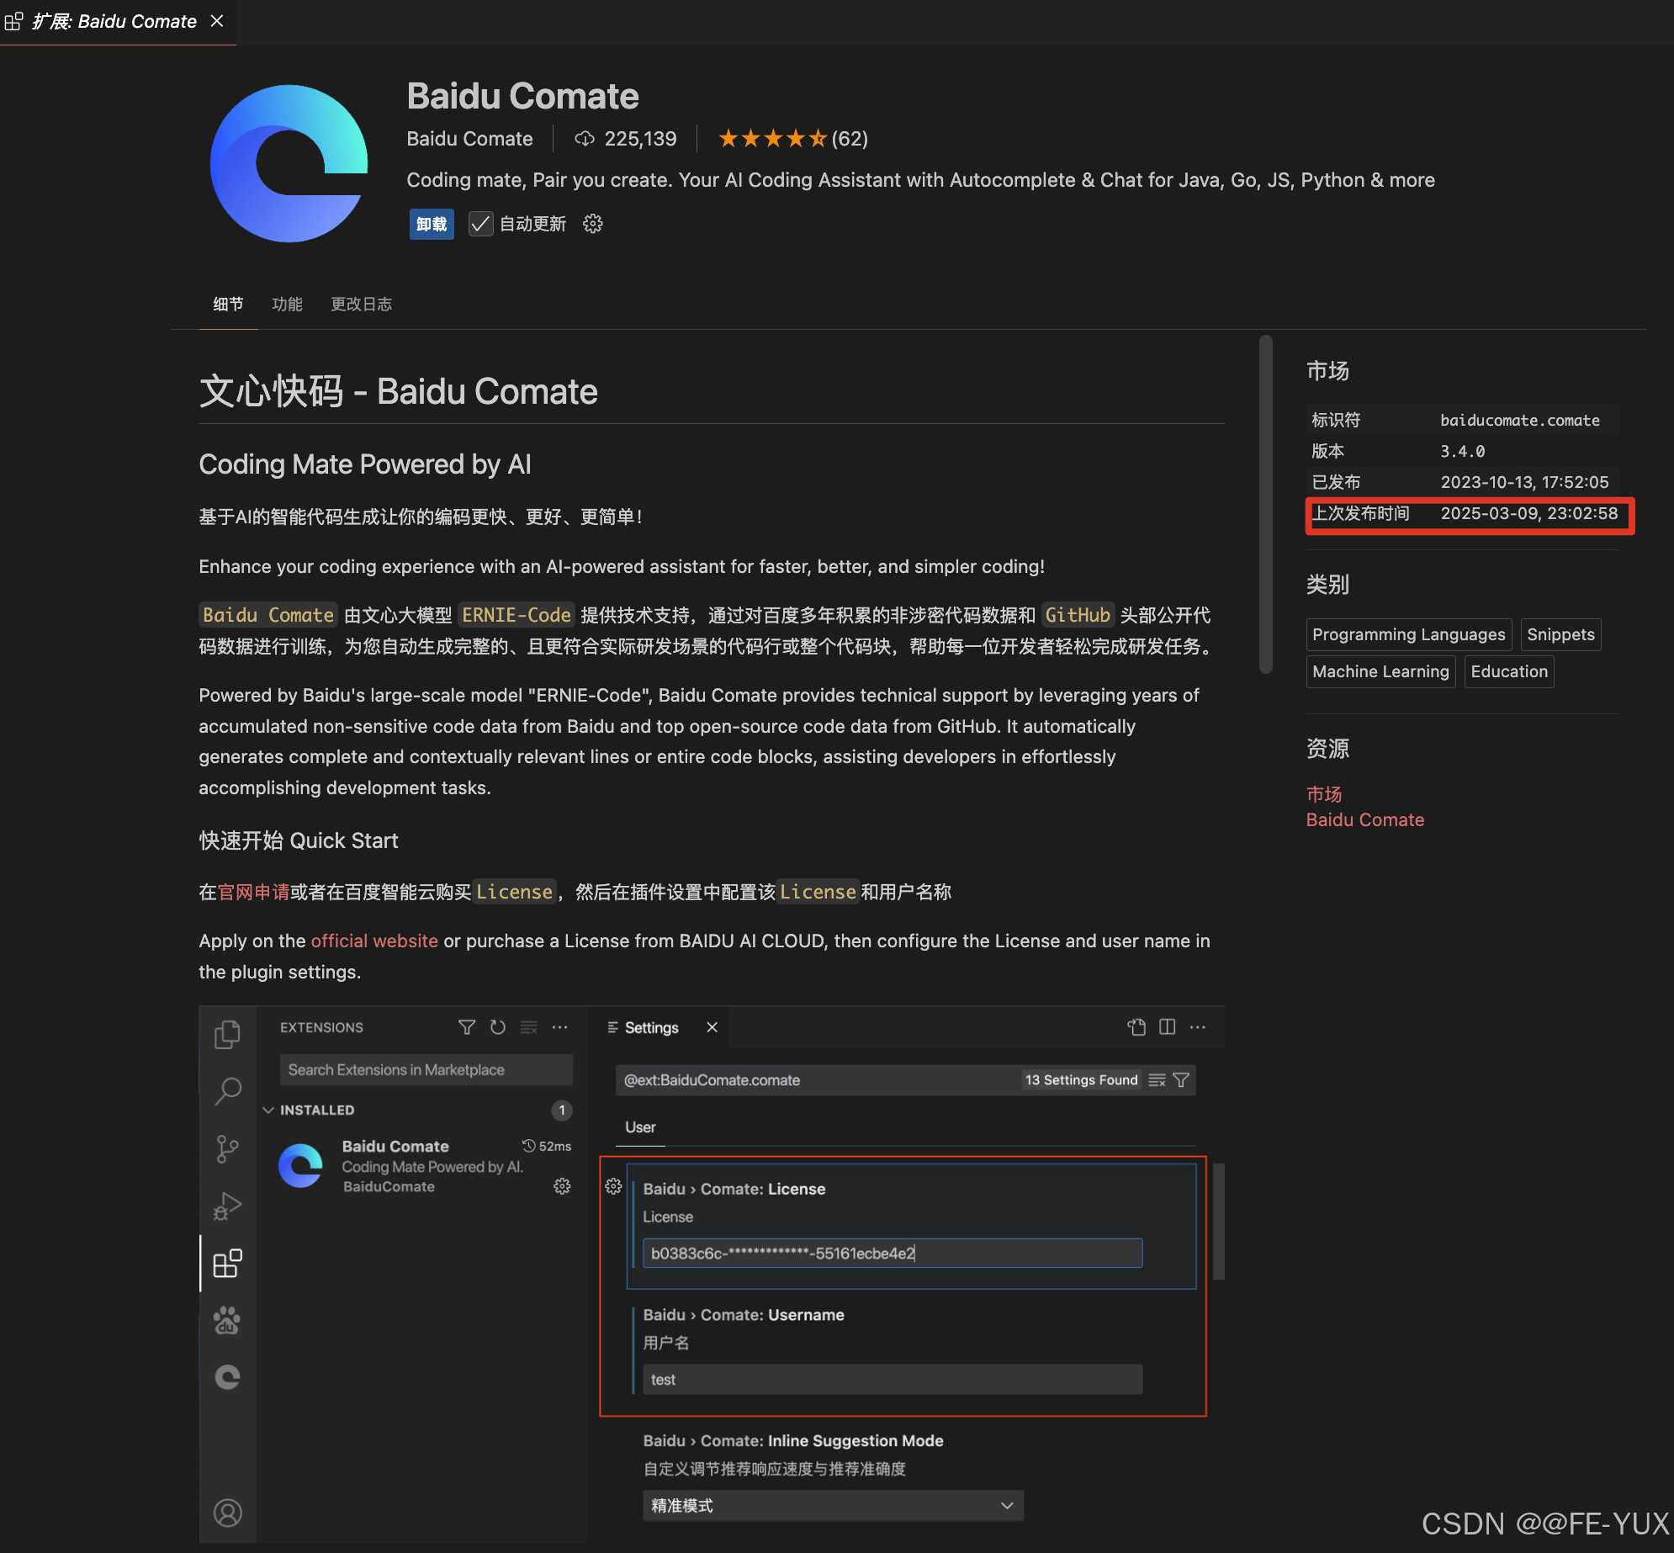Screen dimensions: 1674x1553
Task: Click the details pane scrollbar
Action: pyautogui.click(x=1265, y=505)
